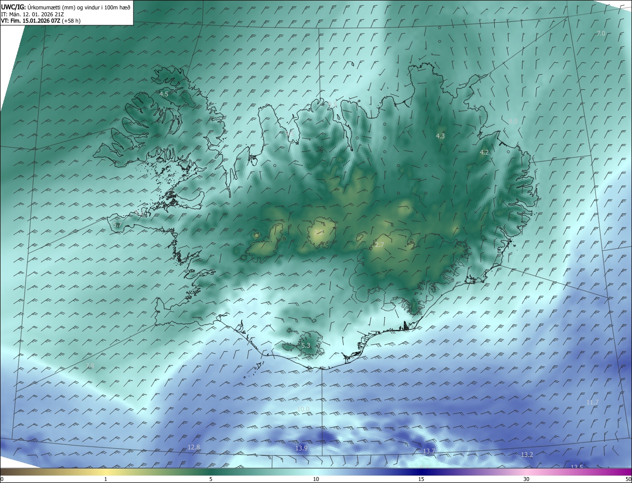
Task: Click the 50 tick label on the color scale
Action: 628,479
